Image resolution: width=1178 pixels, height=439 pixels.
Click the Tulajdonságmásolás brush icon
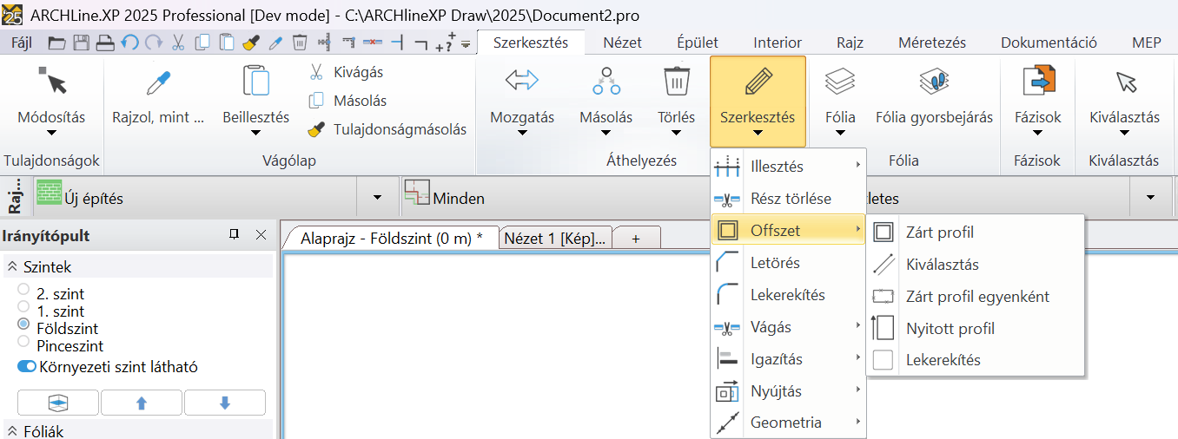(317, 129)
